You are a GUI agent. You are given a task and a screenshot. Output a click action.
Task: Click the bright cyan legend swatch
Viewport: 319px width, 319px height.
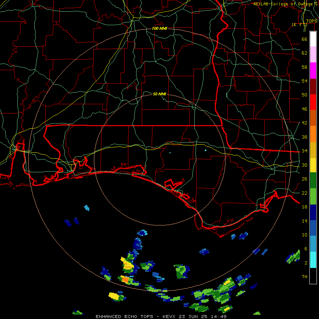pos(313,260)
